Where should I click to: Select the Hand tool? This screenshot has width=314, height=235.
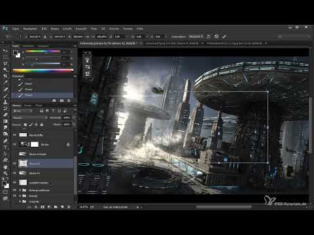coord(5,167)
